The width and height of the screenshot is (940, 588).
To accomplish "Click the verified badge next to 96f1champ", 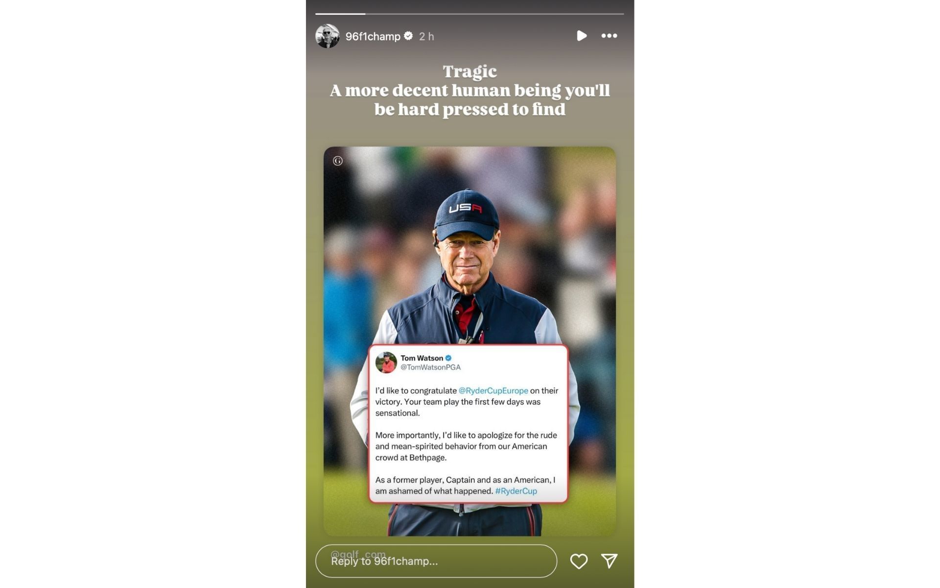I will (408, 36).
